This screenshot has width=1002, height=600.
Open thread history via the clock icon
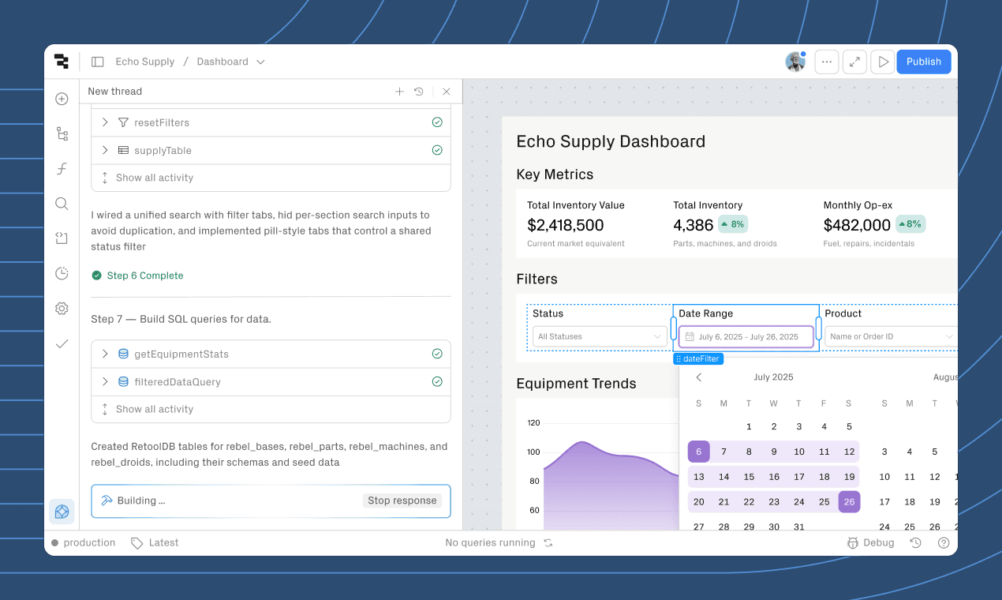[x=419, y=91]
